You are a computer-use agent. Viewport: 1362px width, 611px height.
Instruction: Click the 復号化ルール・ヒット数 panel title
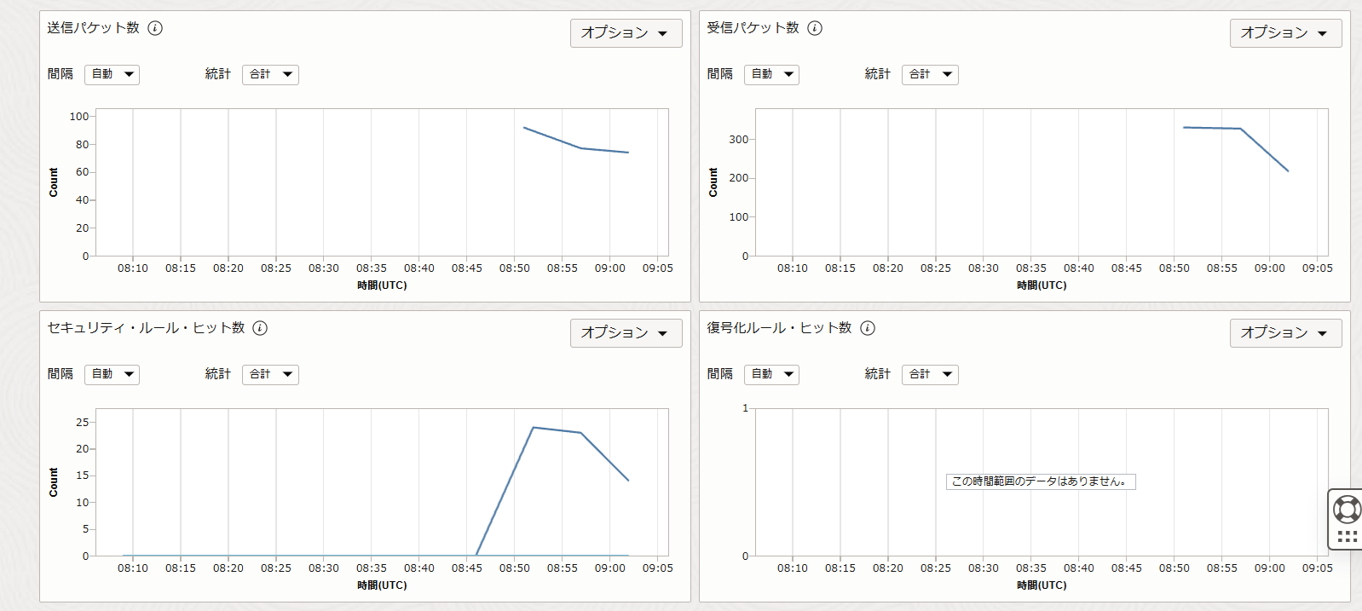tap(779, 328)
